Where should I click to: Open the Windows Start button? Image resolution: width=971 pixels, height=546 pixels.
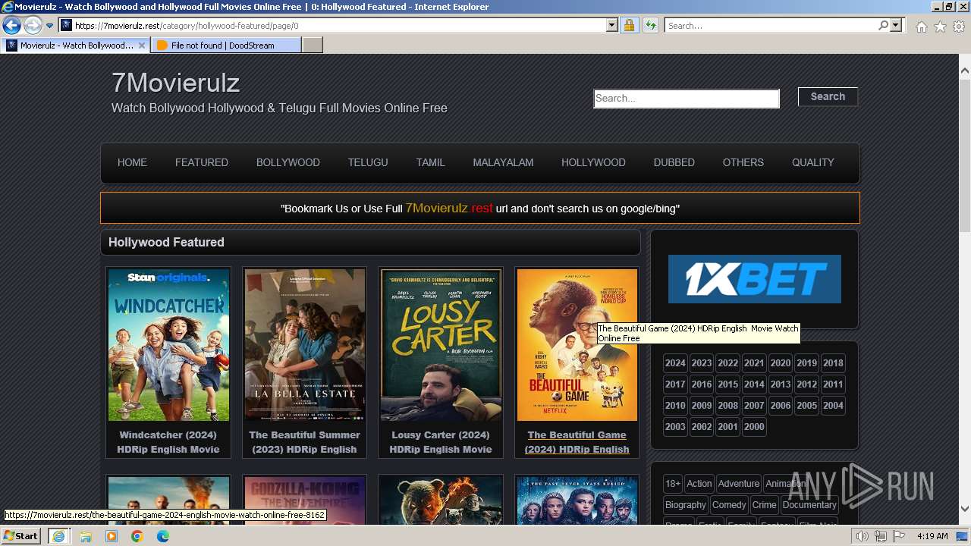coord(21,535)
